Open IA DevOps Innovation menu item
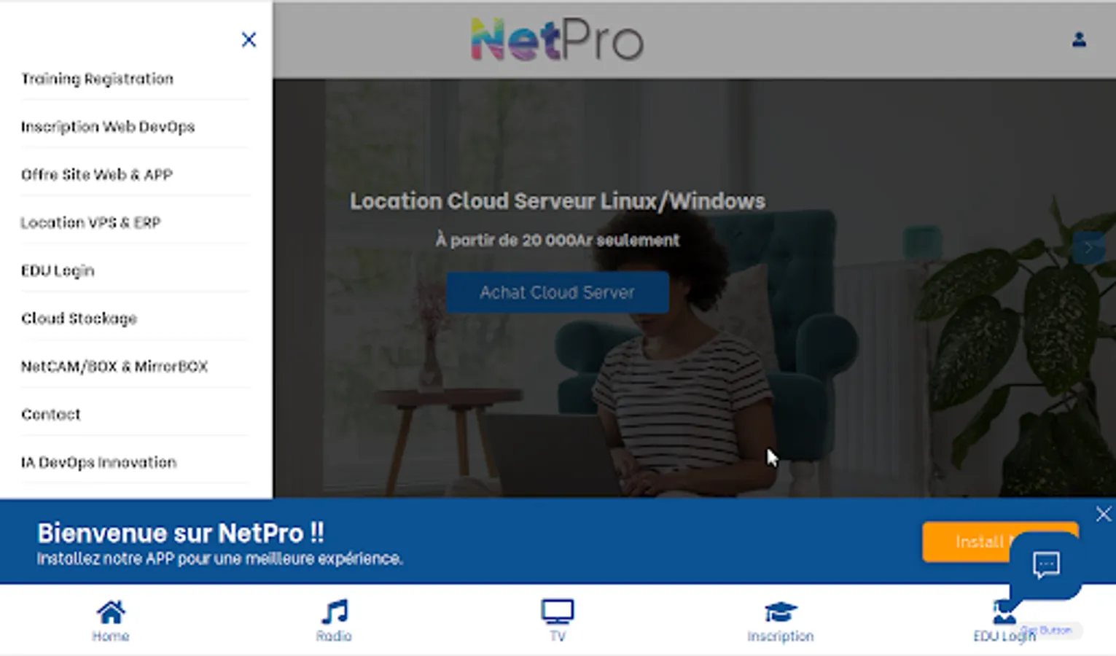This screenshot has width=1116, height=656. pos(98,462)
